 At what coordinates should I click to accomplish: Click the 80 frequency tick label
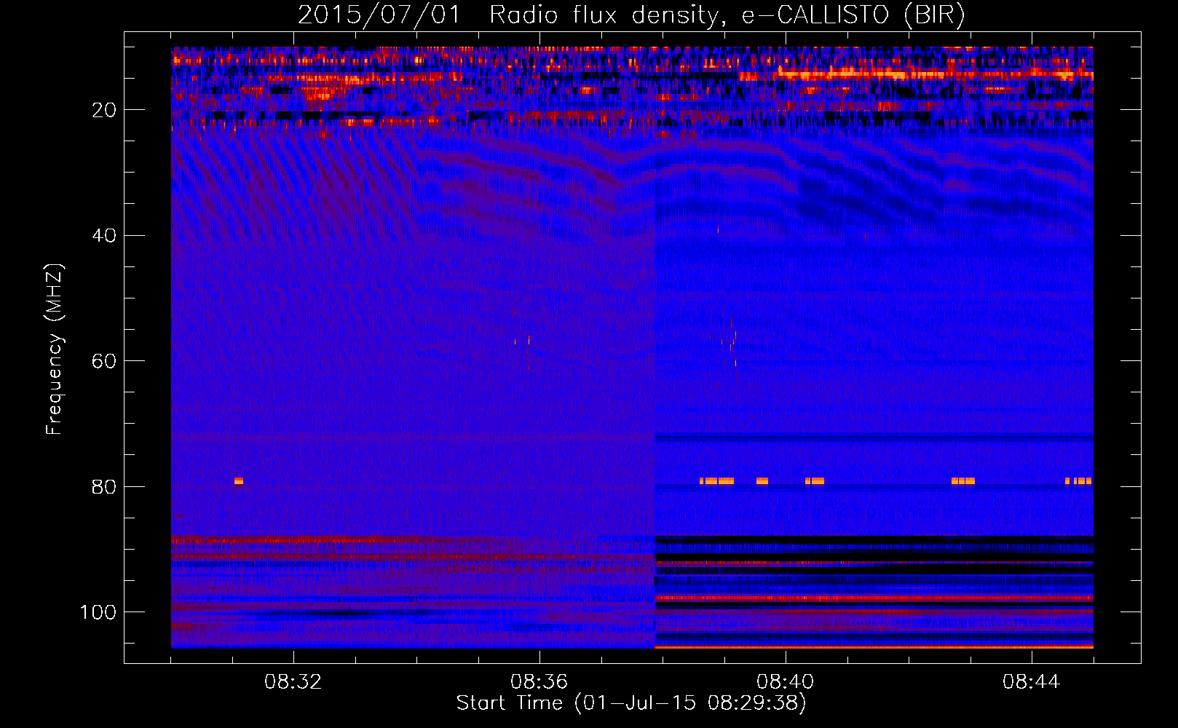(105, 487)
